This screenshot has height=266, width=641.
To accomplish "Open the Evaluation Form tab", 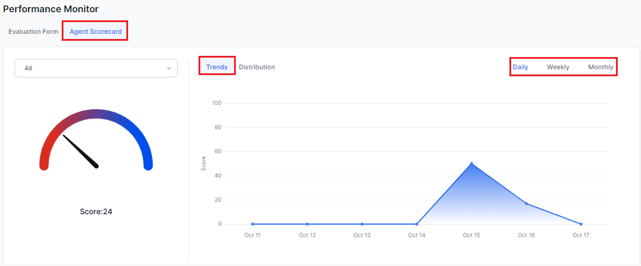I will tap(33, 31).
